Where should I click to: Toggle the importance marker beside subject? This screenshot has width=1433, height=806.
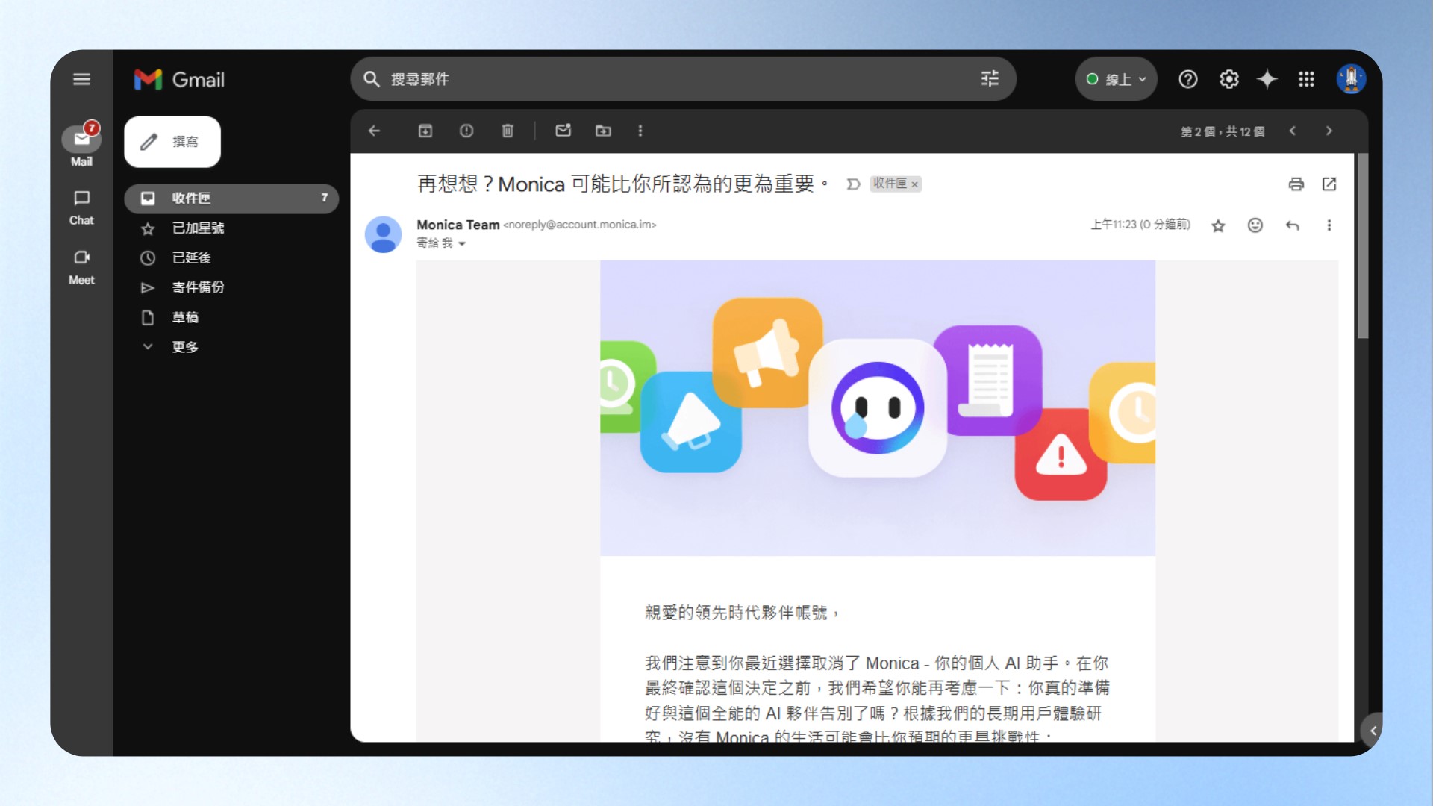(x=853, y=184)
